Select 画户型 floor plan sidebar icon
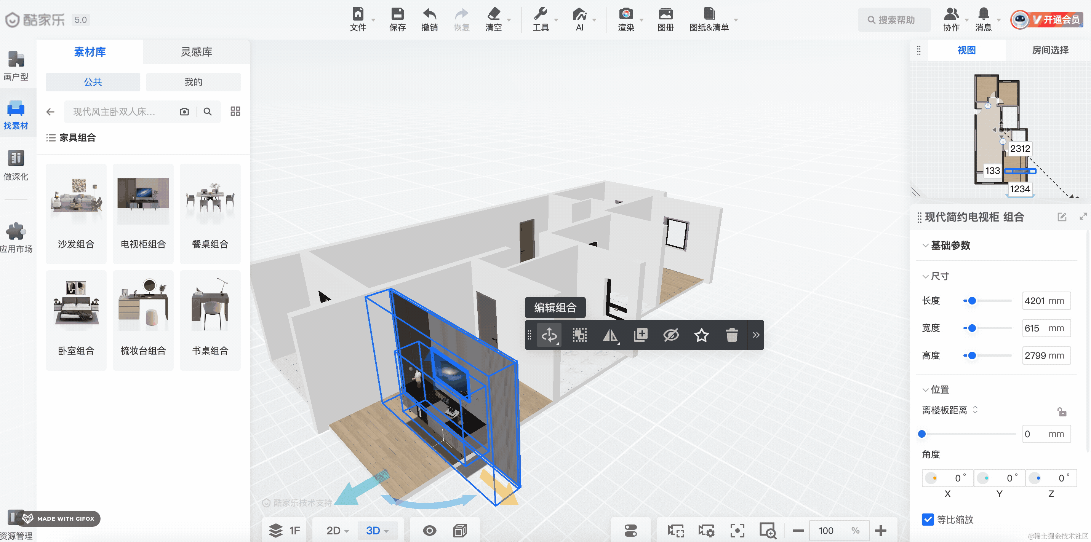The image size is (1091, 542). click(x=16, y=59)
